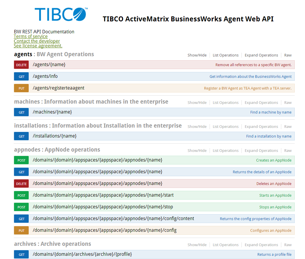Image resolution: width=305 pixels, height=259 pixels.
Task: Open the appnodes/{name}/config/content endpoint path
Action: point(113,219)
